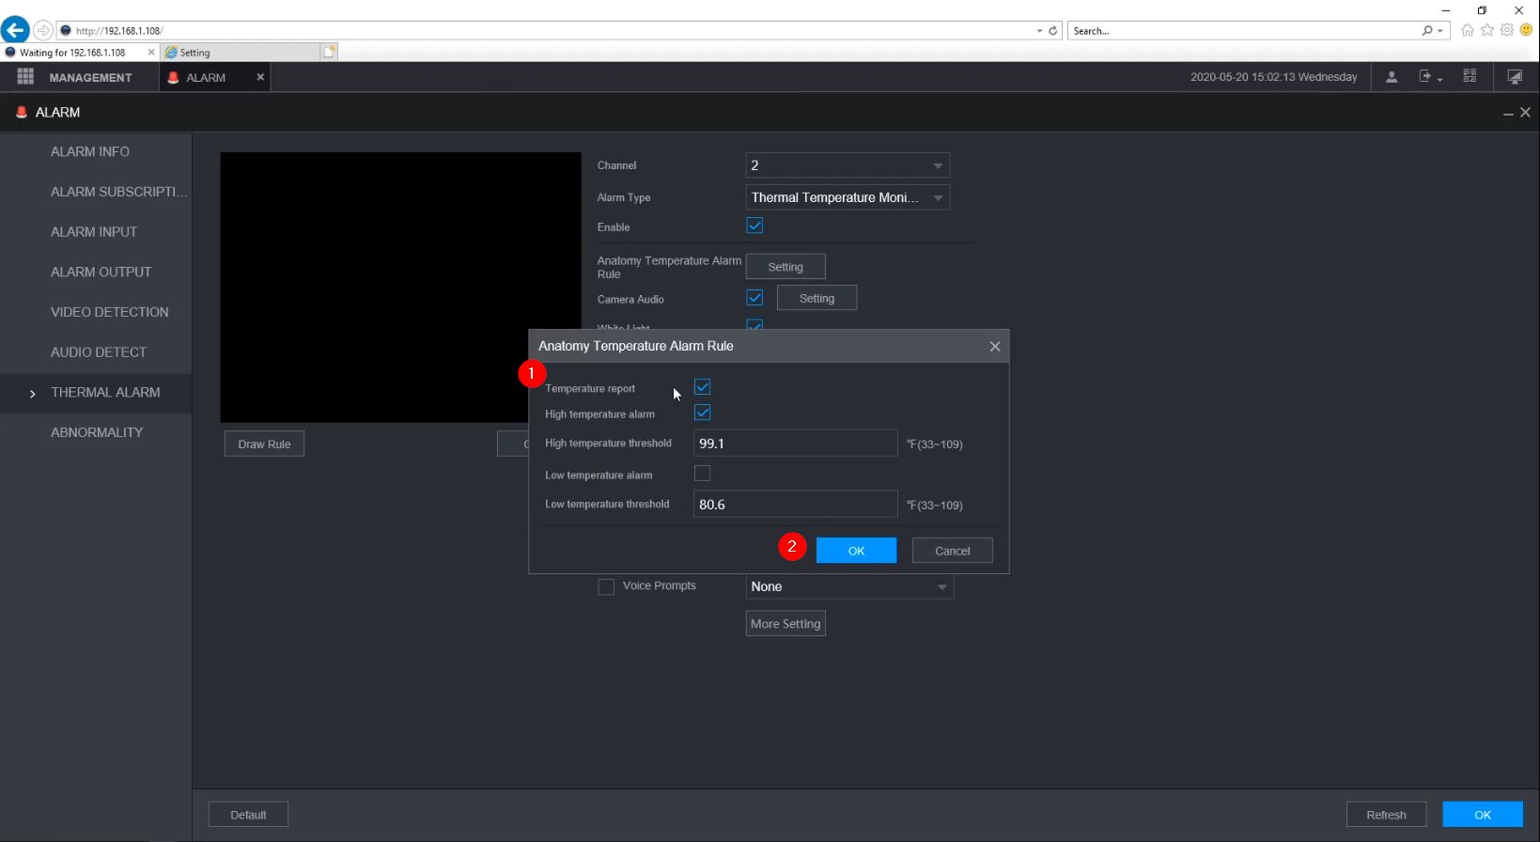Toggle the Enable checkbox
The image size is (1540, 842).
754,226
